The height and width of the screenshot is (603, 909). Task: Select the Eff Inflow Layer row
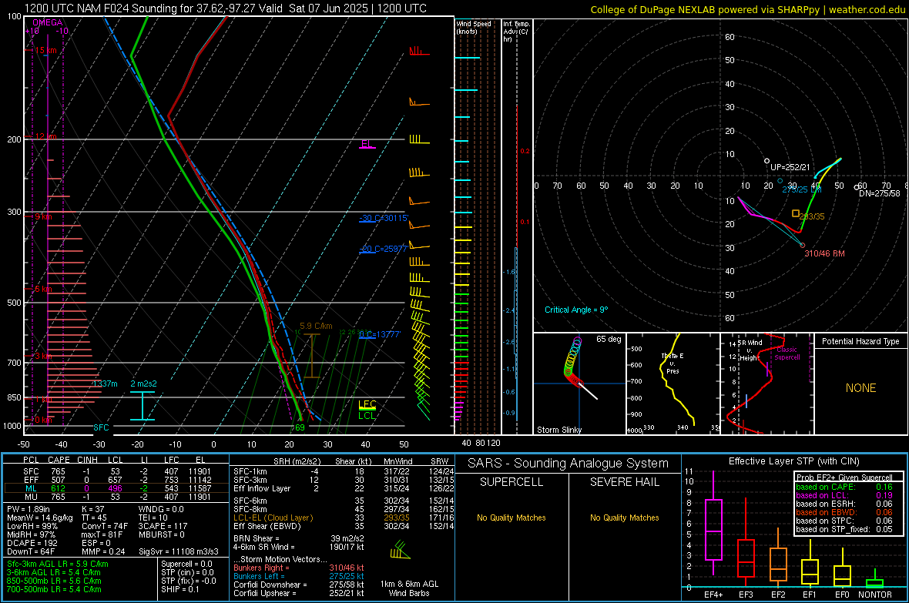click(344, 489)
